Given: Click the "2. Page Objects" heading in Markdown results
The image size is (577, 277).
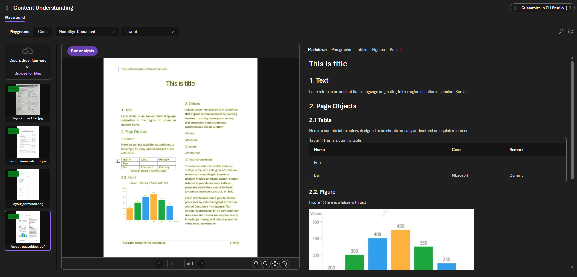Looking at the screenshot, I should click(x=333, y=106).
